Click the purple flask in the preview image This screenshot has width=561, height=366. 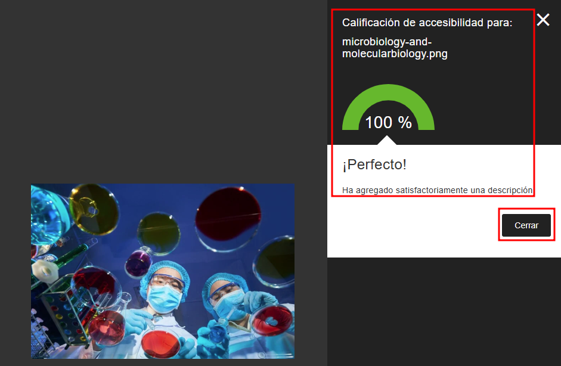point(138,263)
